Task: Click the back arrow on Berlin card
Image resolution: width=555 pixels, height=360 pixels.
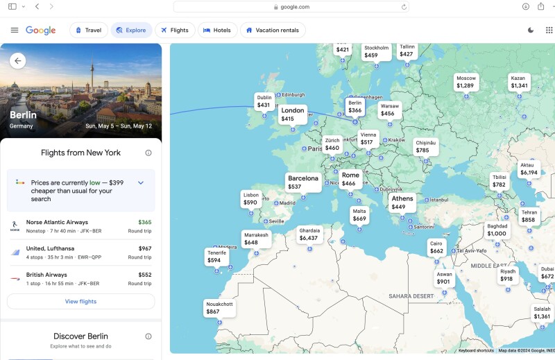Action: (x=18, y=61)
